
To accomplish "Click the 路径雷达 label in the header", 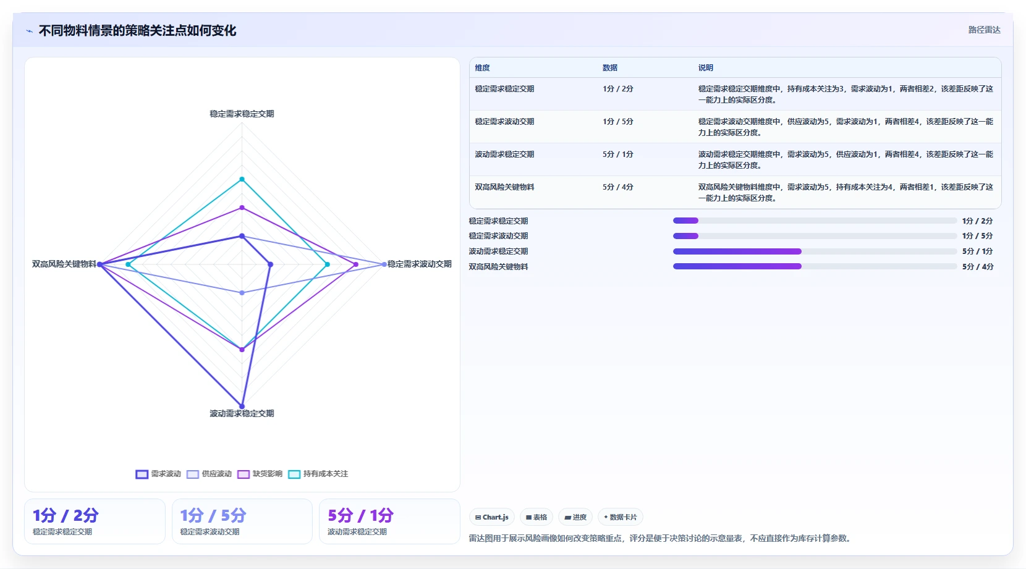I will 984,30.
